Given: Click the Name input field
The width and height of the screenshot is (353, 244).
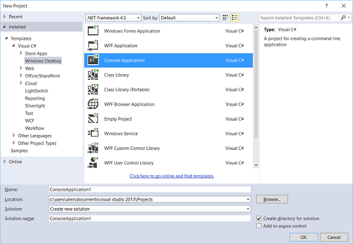Looking at the screenshot, I should point(150,189).
